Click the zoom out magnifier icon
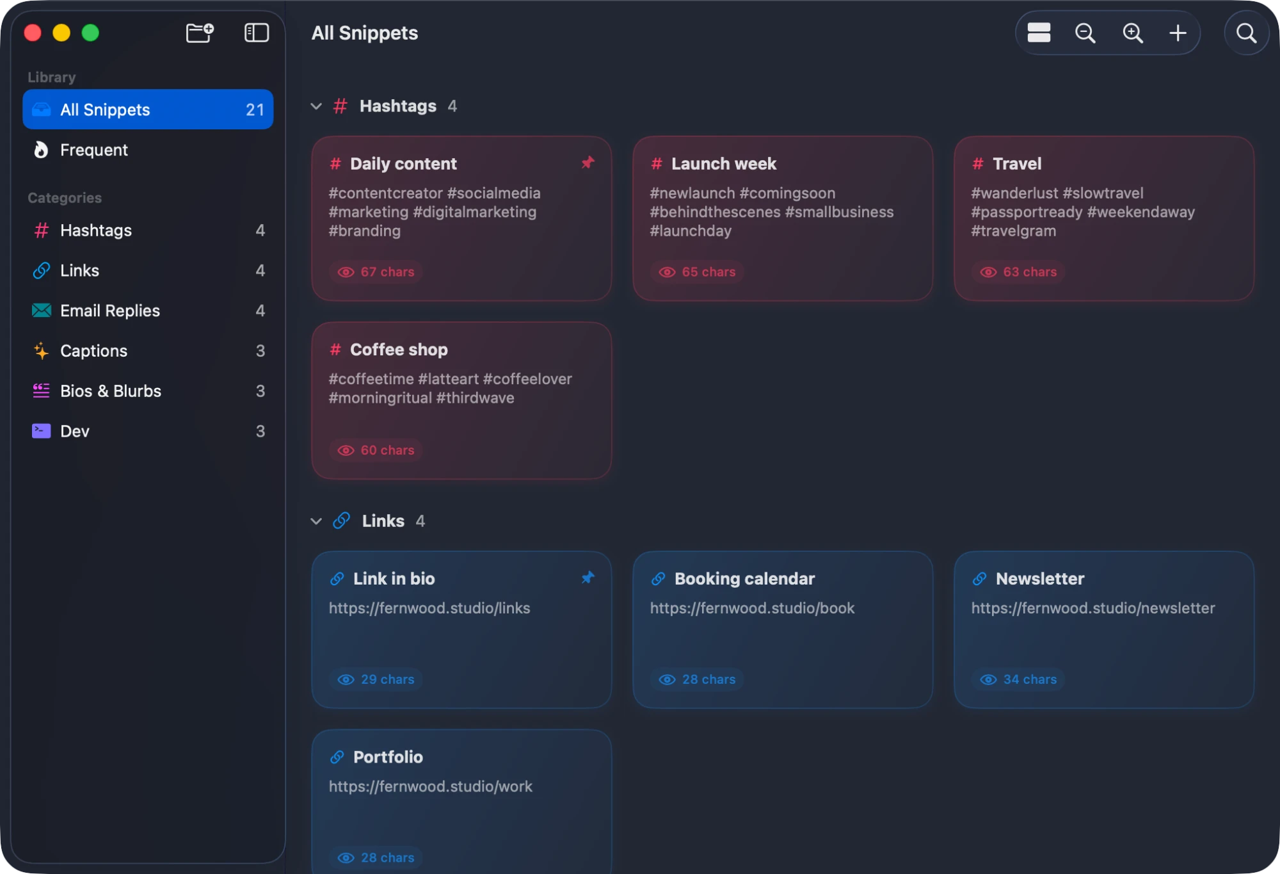Screen dimensions: 1280x874 [1085, 33]
